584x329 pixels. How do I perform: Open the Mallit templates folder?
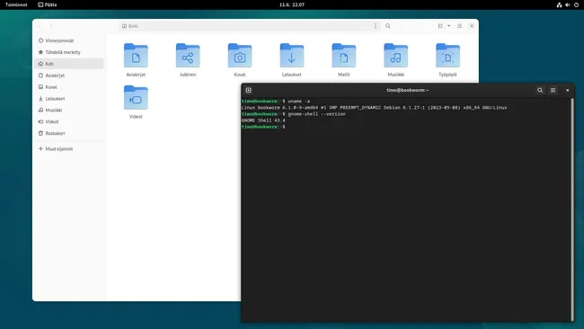[344, 56]
